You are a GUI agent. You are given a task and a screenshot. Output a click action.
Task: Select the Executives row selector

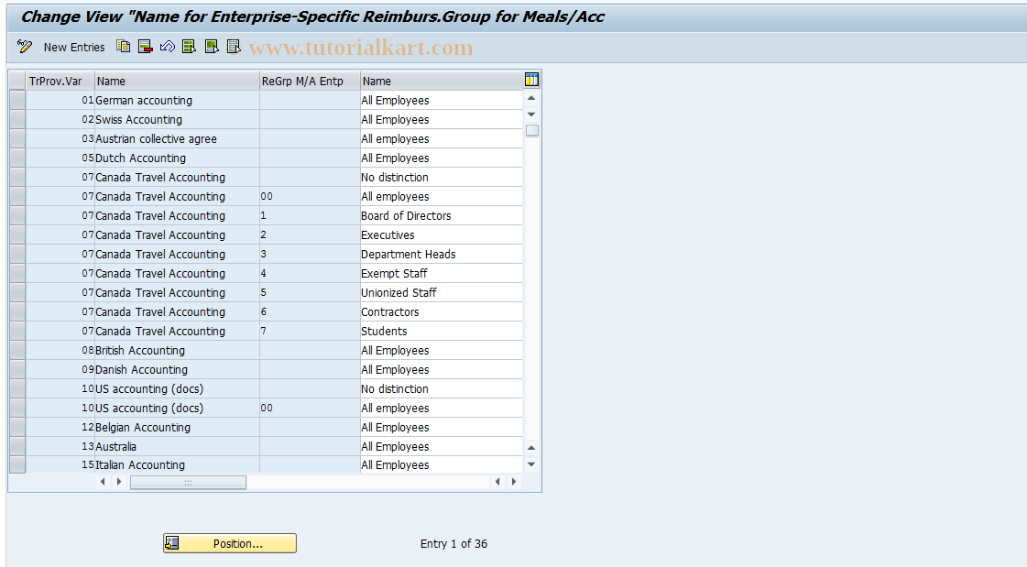(17, 235)
